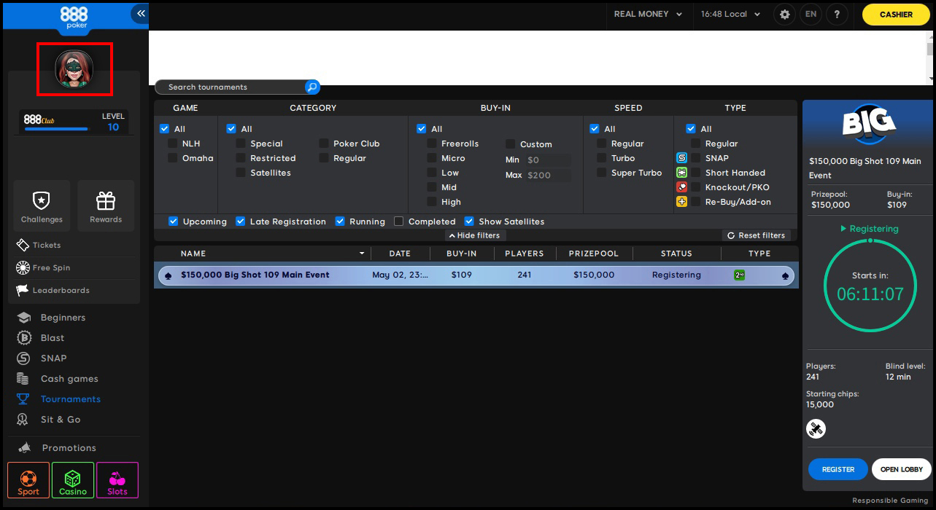This screenshot has height=510, width=936.
Task: Enable the Freerolls buy-in filter
Action: click(x=432, y=144)
